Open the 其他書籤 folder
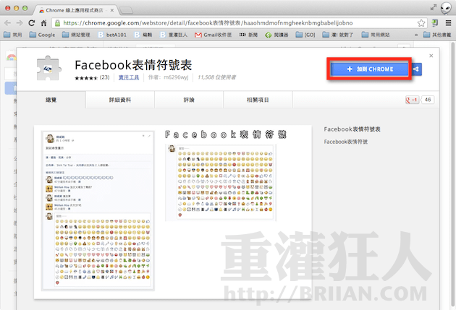The height and width of the screenshot is (310, 456). pos(437,35)
